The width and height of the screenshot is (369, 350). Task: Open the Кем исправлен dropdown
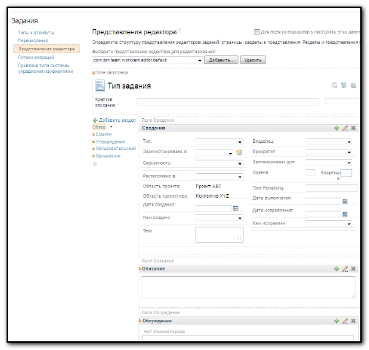pos(329,223)
